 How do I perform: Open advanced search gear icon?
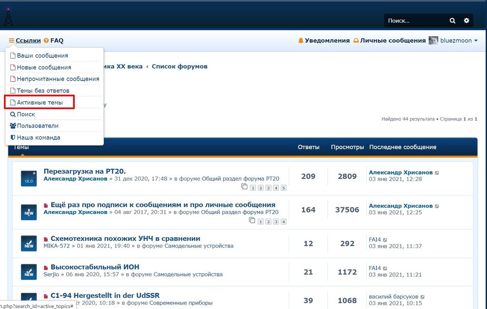pos(467,20)
